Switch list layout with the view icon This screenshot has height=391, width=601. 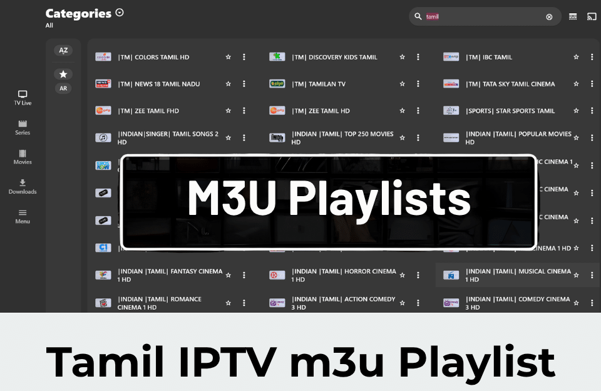point(573,16)
